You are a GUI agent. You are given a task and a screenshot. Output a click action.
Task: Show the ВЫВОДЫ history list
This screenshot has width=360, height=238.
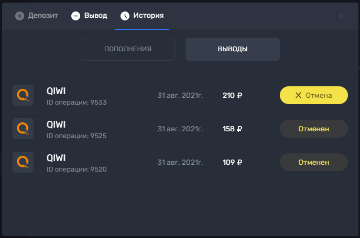coord(233,49)
